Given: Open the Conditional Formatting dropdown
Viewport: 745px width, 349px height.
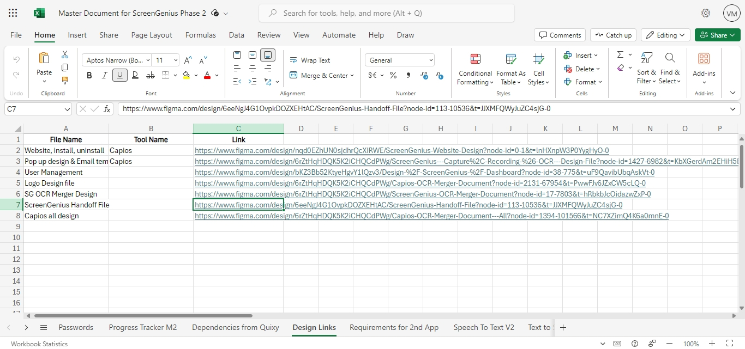Looking at the screenshot, I should pos(475,70).
